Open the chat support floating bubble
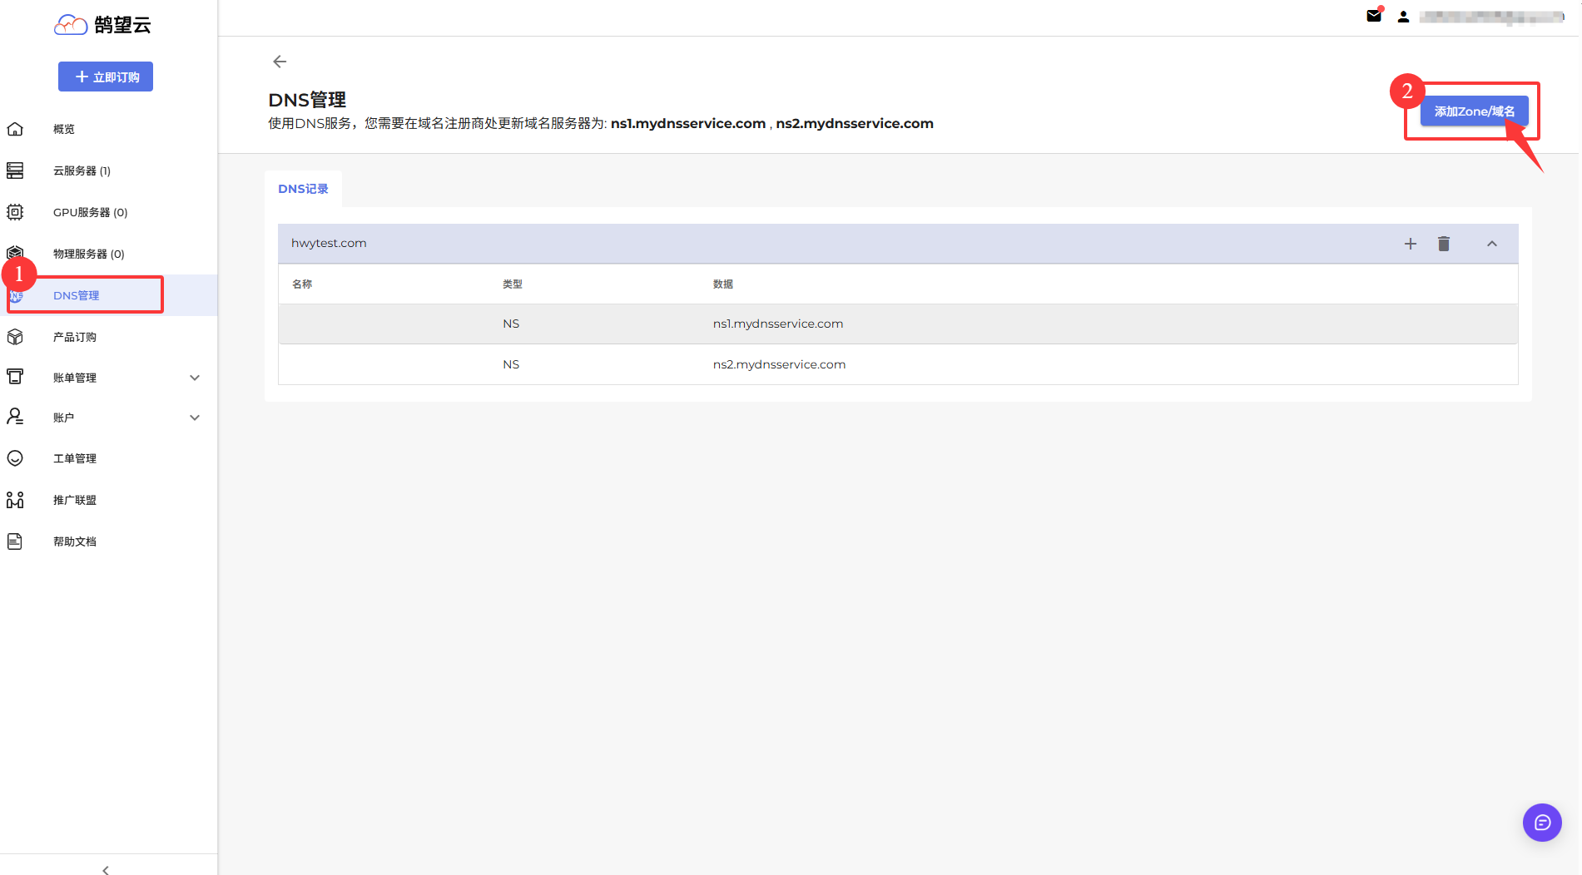This screenshot has width=1582, height=875. pyautogui.click(x=1542, y=823)
